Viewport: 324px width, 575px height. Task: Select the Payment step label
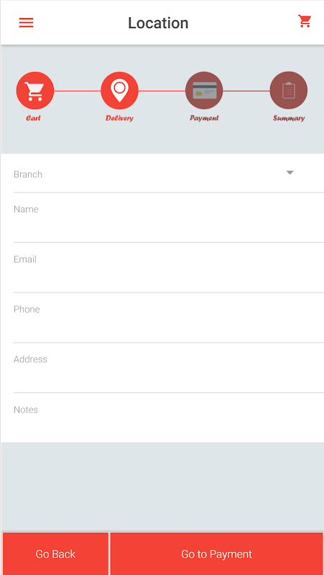tap(204, 118)
